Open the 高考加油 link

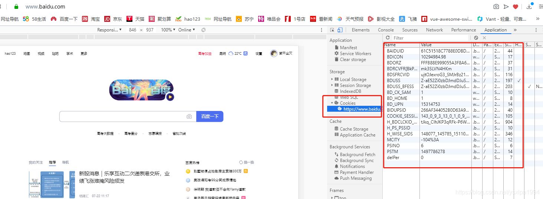click(204, 54)
